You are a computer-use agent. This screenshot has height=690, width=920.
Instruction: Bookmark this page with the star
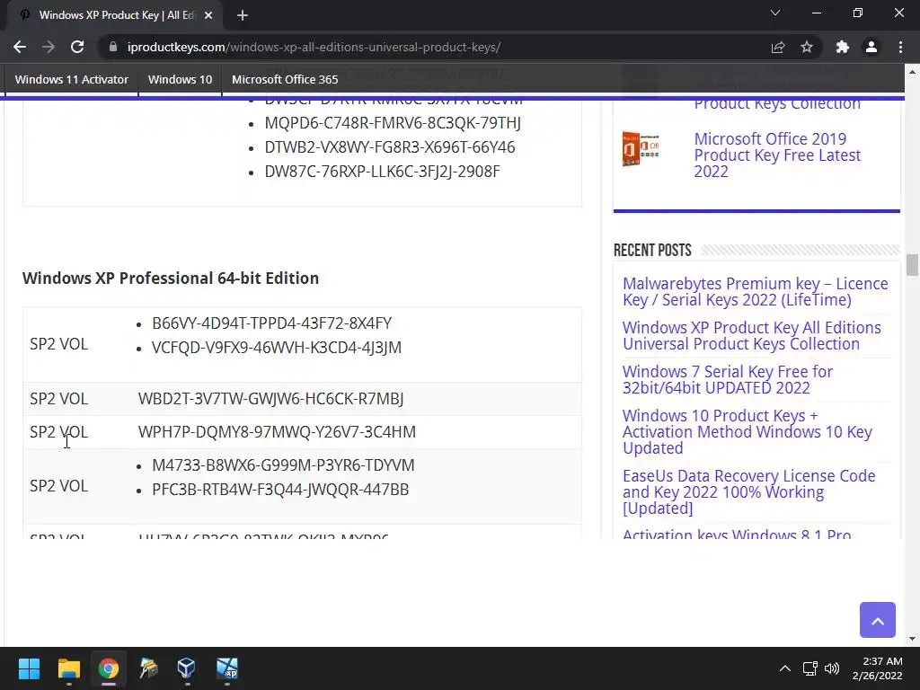[x=807, y=47]
